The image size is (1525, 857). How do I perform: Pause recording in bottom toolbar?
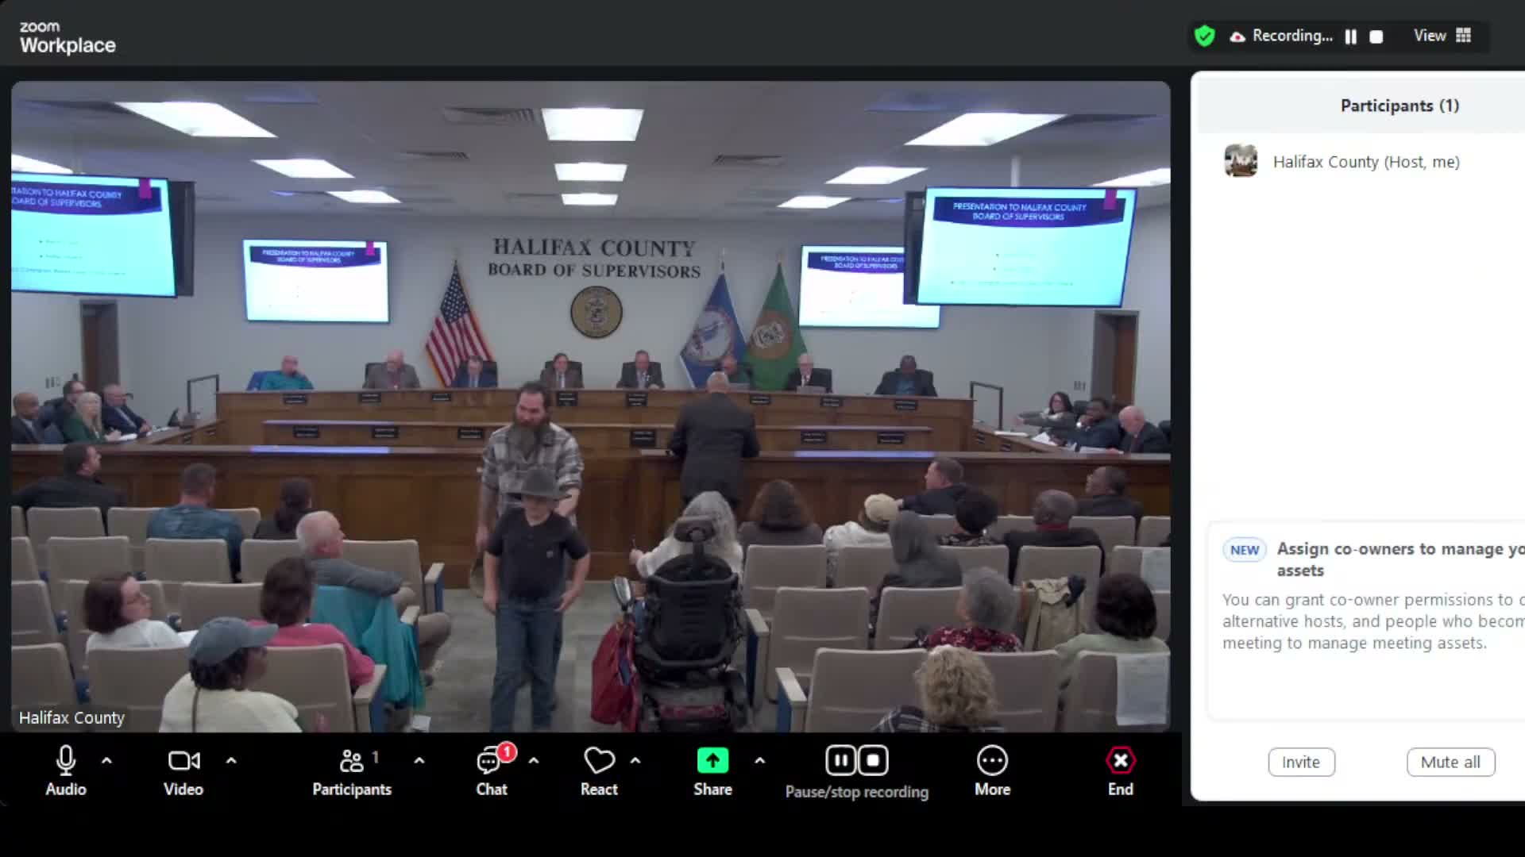pos(840,761)
